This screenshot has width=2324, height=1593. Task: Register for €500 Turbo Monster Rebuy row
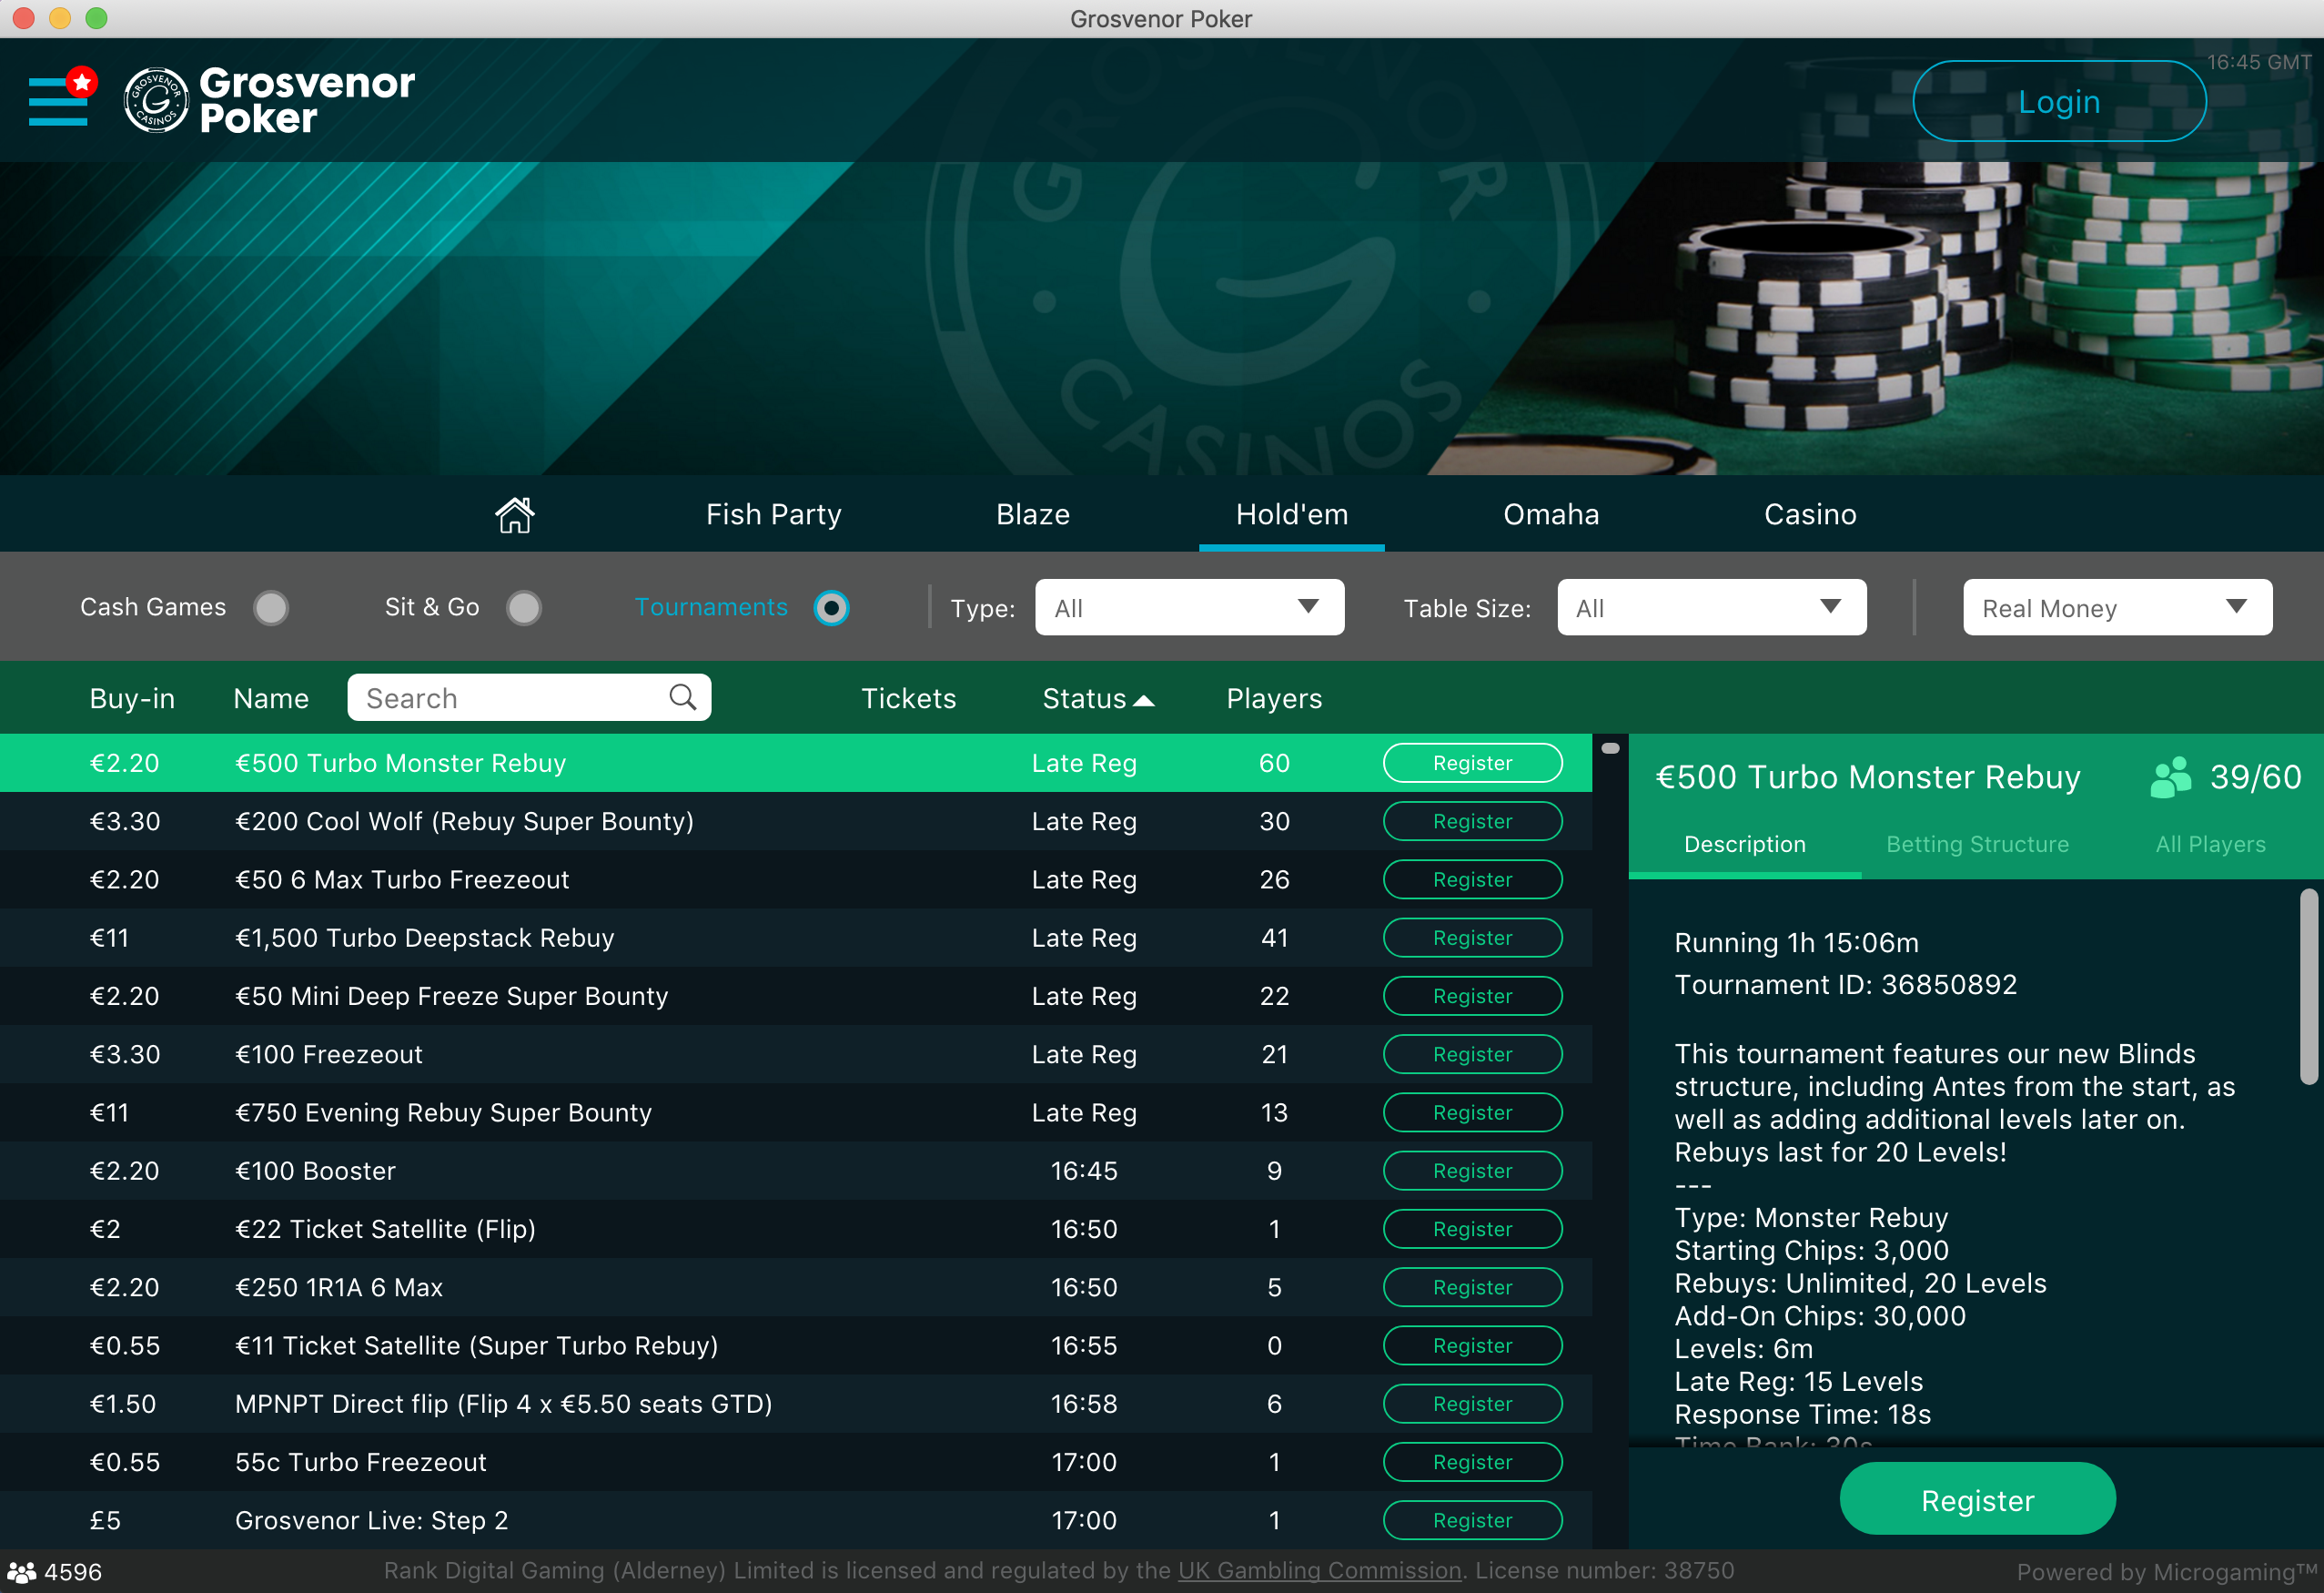(x=1472, y=764)
